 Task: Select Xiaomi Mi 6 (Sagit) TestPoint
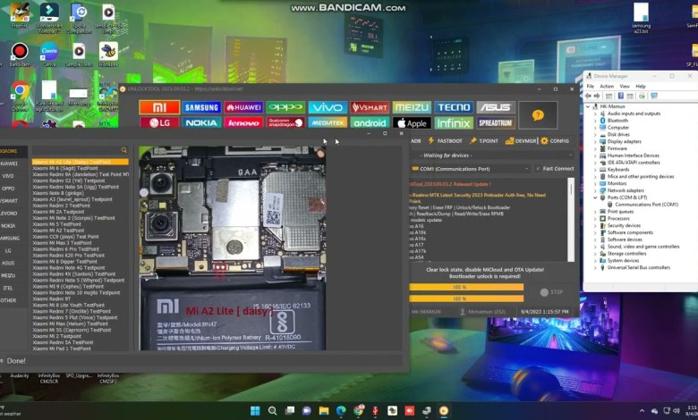(65, 168)
